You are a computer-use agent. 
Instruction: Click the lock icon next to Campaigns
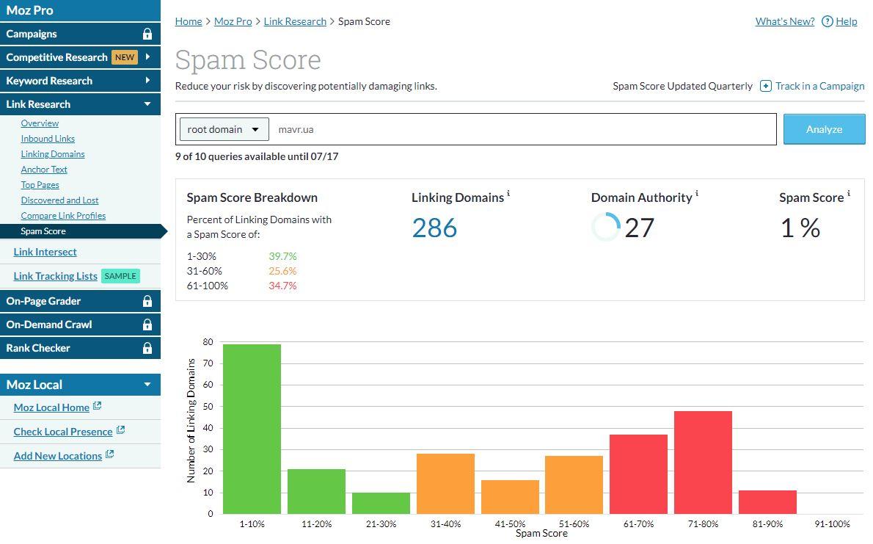coord(147,34)
